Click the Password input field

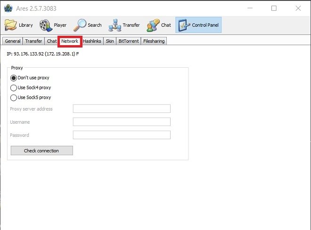click(122, 135)
